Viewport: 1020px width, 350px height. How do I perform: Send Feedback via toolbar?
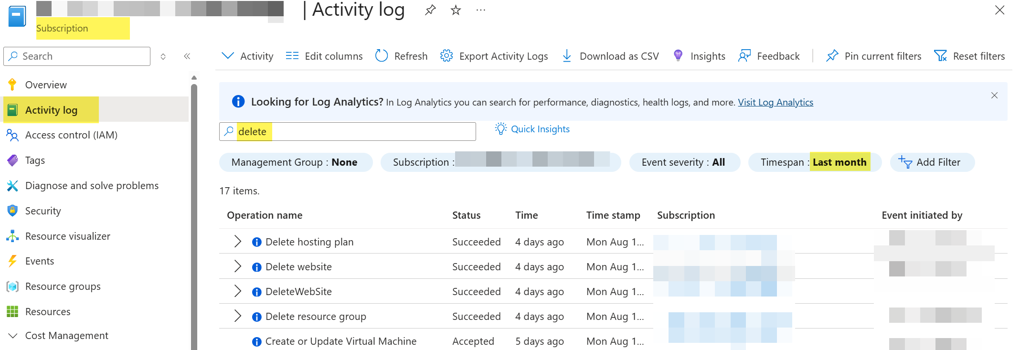769,56
